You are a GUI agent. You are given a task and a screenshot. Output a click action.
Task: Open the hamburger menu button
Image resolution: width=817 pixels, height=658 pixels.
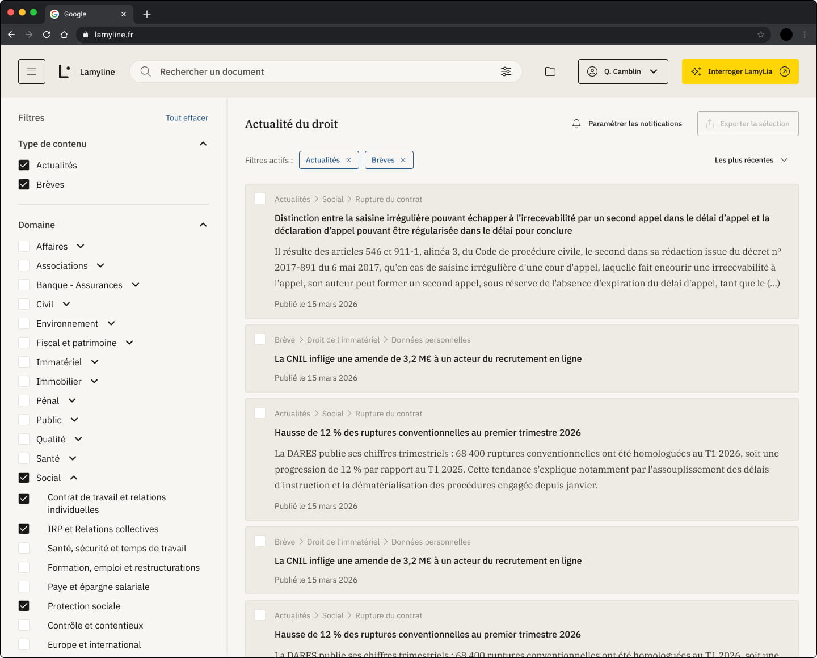[32, 71]
